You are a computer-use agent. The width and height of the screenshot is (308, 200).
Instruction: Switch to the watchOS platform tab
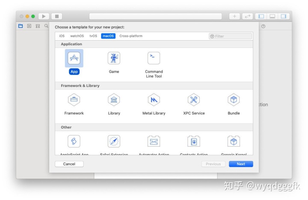(77, 36)
